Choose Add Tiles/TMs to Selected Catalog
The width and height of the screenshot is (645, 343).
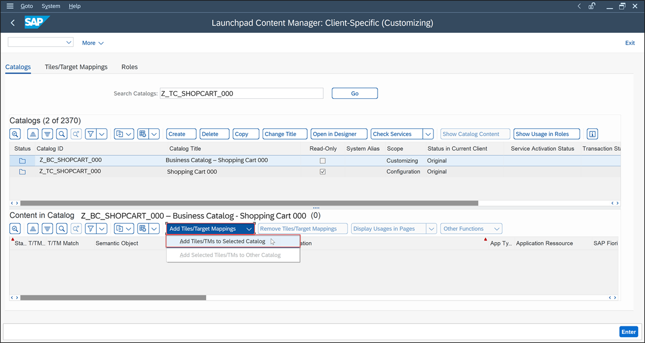pos(233,242)
